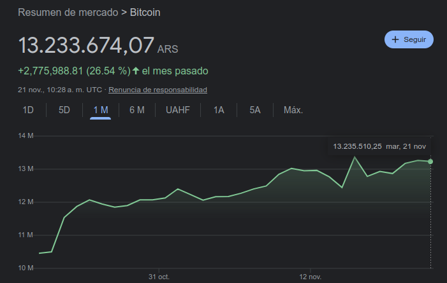Click the Resumen de mercado breadcrumb
The image size is (447, 283).
pos(68,13)
